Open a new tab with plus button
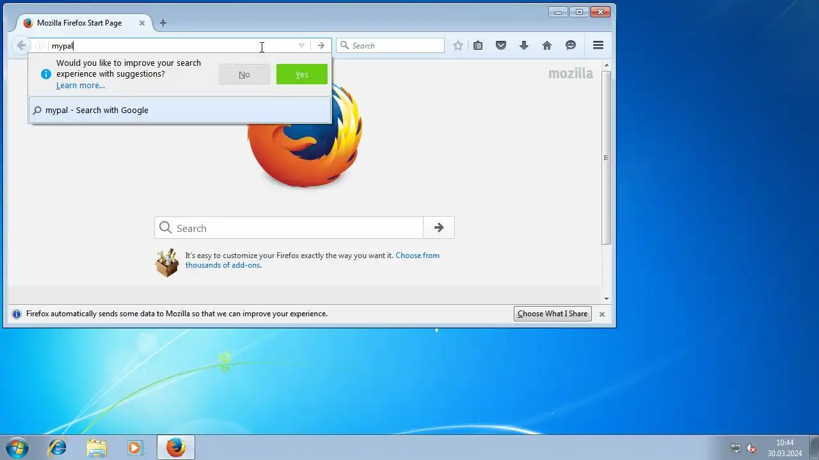This screenshot has width=819, height=460. coord(163,23)
